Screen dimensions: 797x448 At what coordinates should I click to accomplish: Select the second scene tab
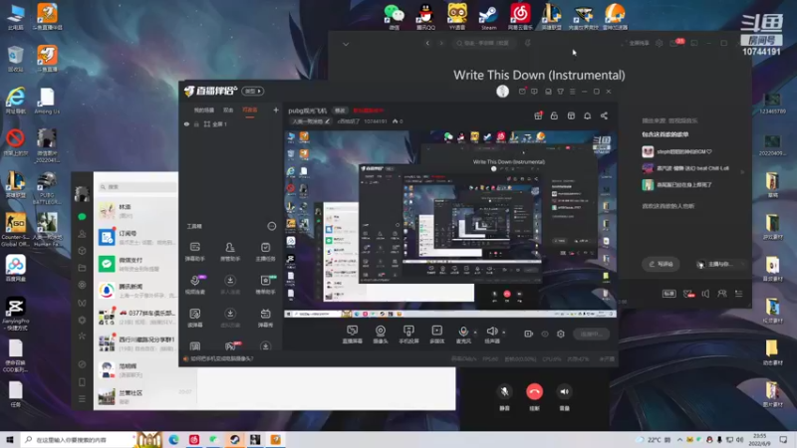228,110
